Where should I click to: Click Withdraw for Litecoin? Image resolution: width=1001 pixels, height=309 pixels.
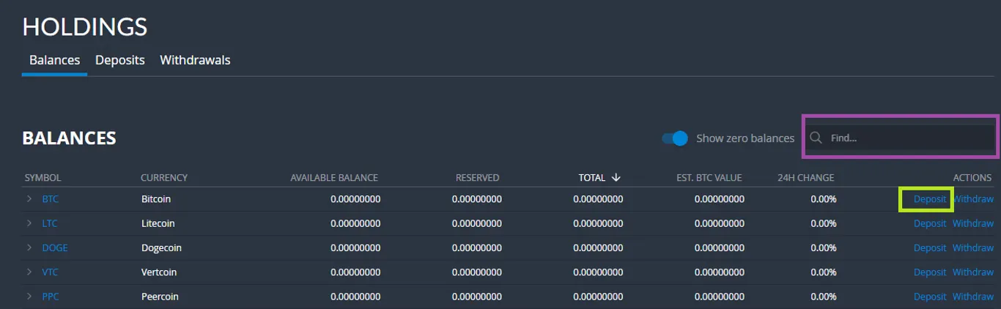tap(973, 223)
